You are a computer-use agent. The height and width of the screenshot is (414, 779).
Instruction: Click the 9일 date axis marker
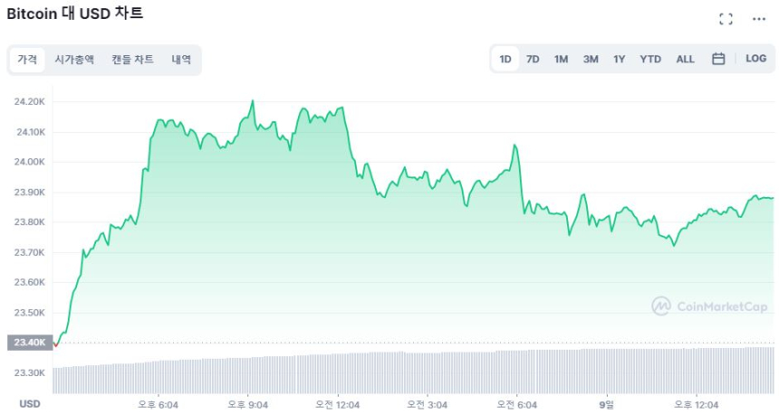pos(606,404)
